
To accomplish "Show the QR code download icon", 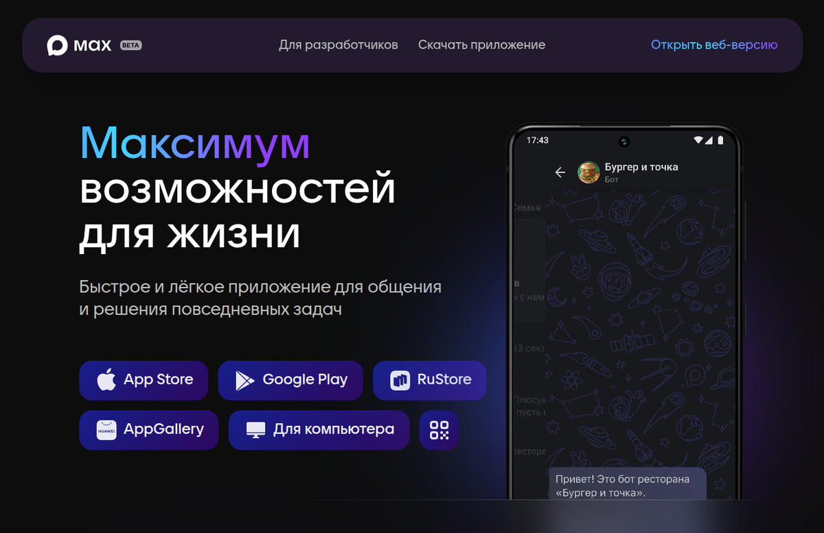I will click(439, 430).
